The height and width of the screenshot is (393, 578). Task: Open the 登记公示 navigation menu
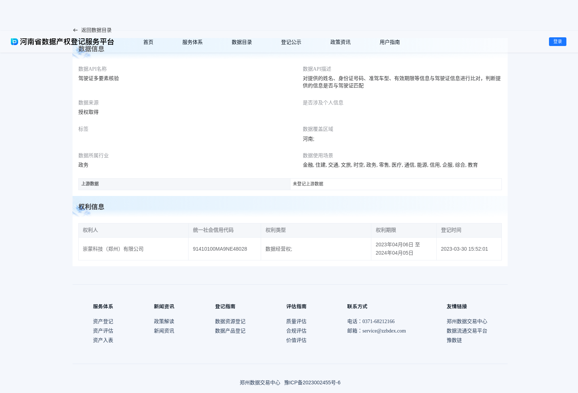coord(291,42)
